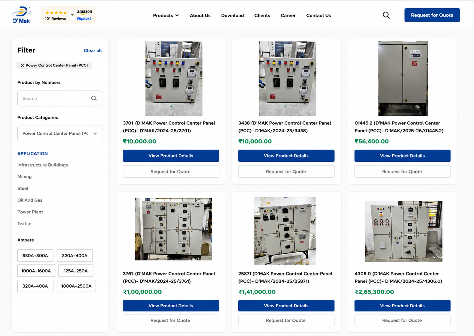The height and width of the screenshot is (336, 474).
Task: Go to About Us page
Action: [200, 15]
